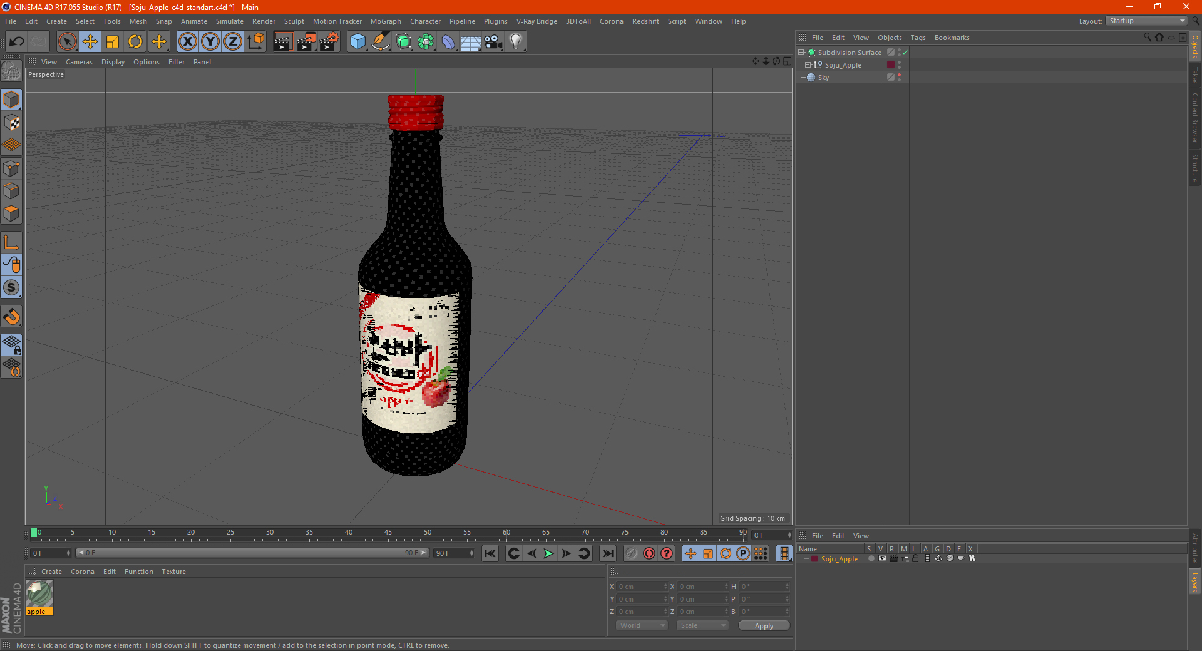Toggle Y axis lock
This screenshot has height=651, width=1202.
(x=210, y=42)
